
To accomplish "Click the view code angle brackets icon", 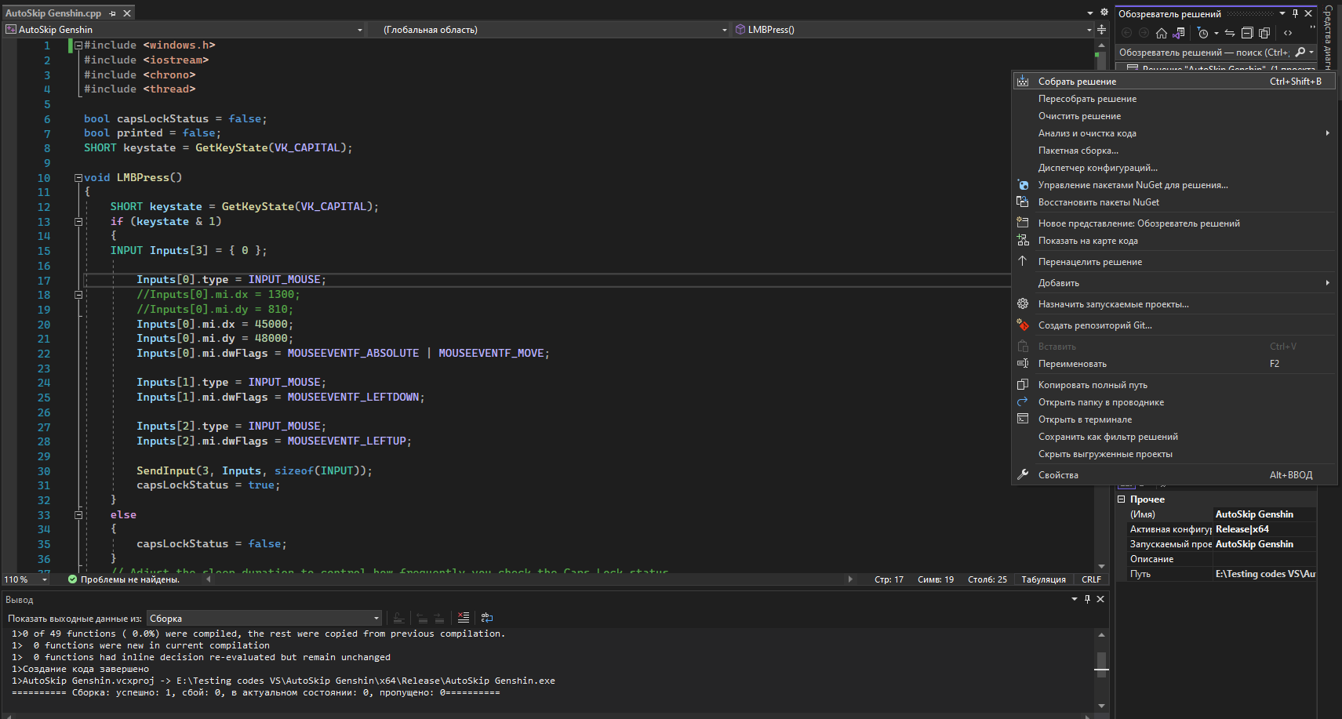I will click(x=1288, y=33).
